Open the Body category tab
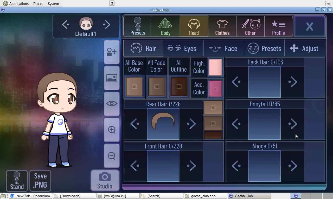This screenshot has height=199, width=333. (166, 26)
